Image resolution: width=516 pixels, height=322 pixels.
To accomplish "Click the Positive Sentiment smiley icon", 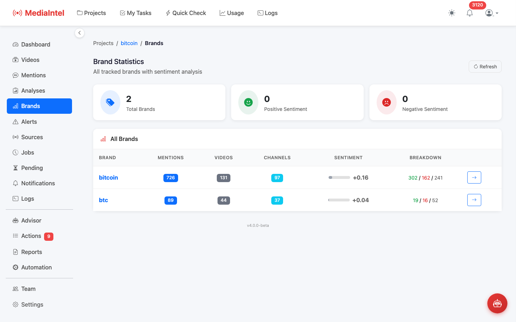I will 248,102.
